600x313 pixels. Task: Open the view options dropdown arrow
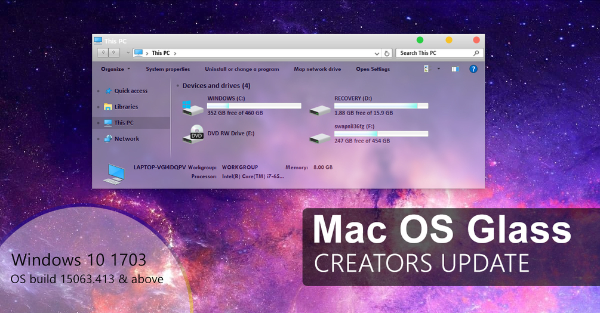(x=439, y=69)
